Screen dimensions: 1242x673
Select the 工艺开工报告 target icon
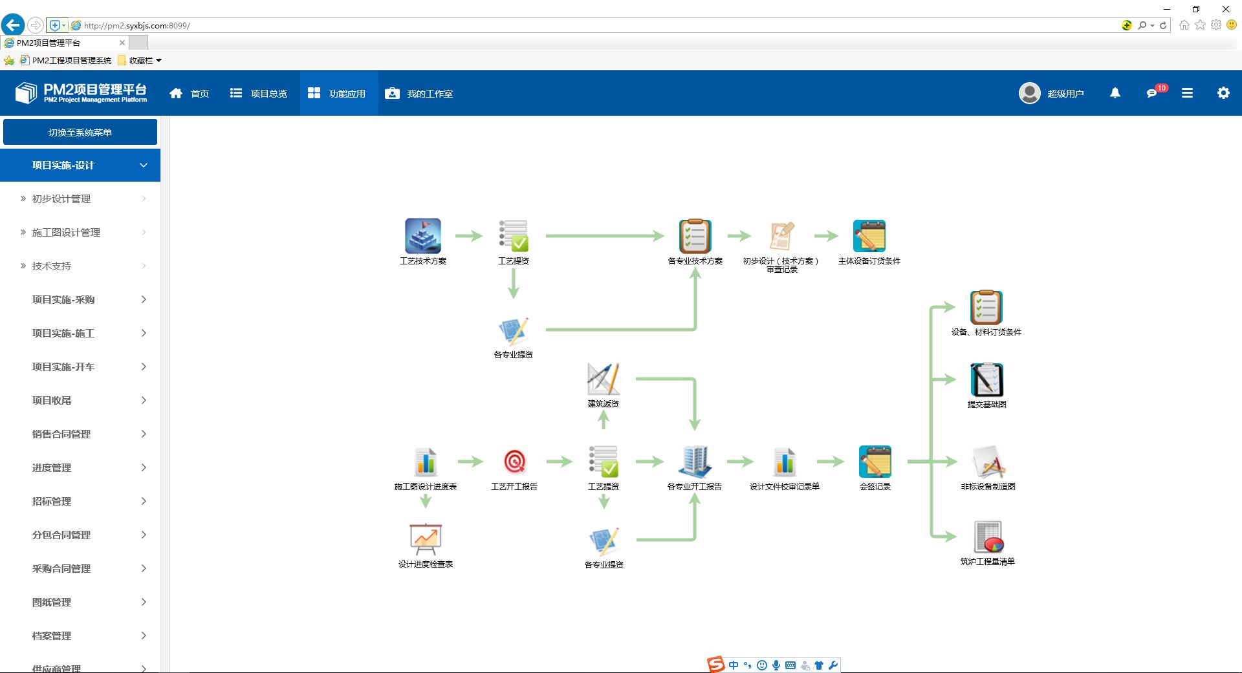[514, 462]
